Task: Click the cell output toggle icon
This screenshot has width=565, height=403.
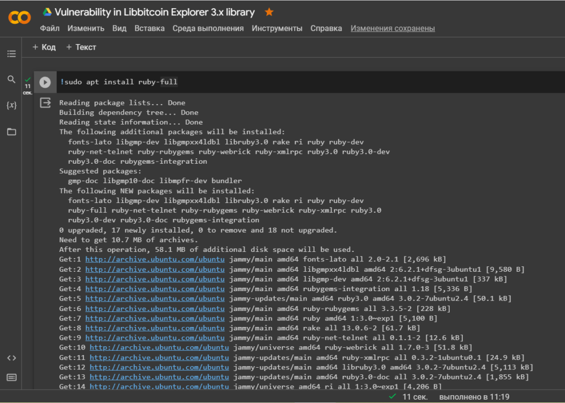Action: coord(45,103)
